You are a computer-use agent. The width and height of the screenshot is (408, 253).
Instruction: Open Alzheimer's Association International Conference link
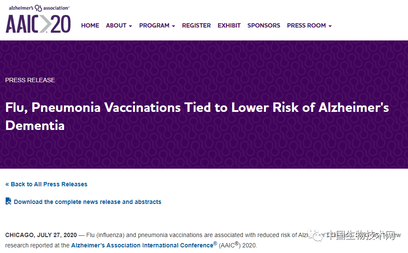pos(142,245)
